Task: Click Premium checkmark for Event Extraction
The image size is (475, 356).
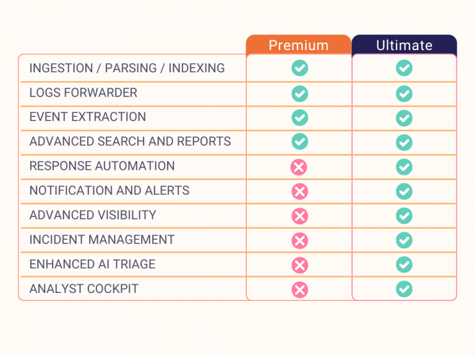Action: 299,117
